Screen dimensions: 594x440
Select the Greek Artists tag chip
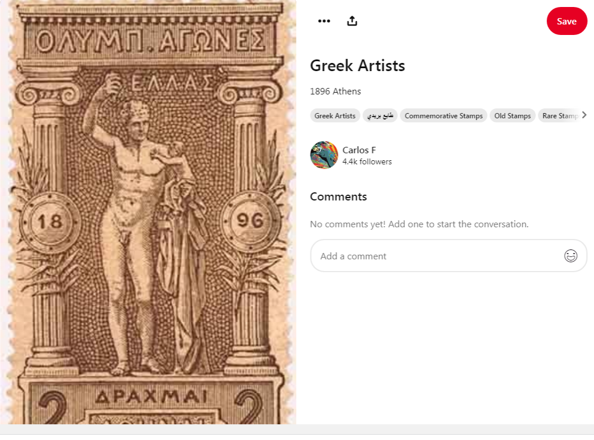pos(335,115)
